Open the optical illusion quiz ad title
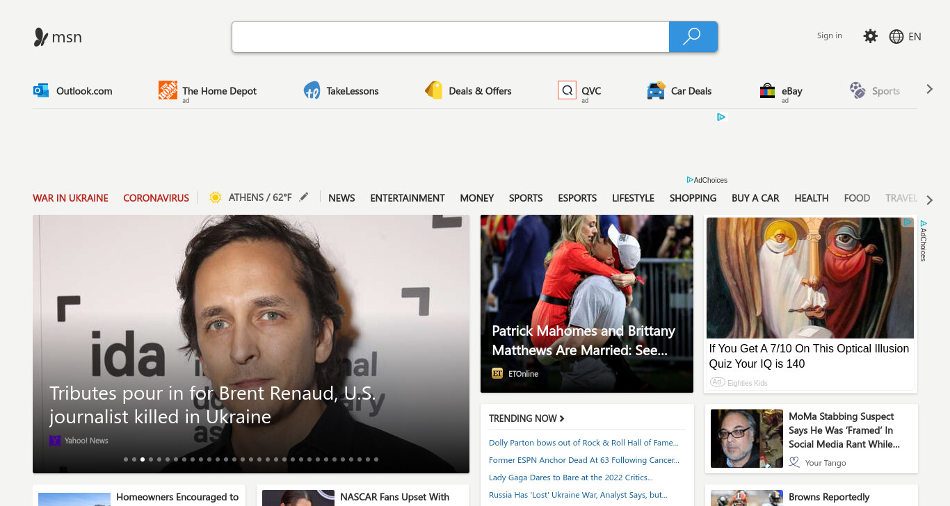950x506 pixels. pos(809,356)
